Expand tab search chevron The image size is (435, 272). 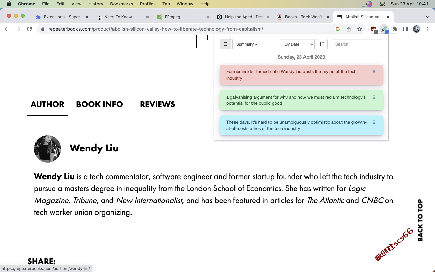tap(427, 17)
